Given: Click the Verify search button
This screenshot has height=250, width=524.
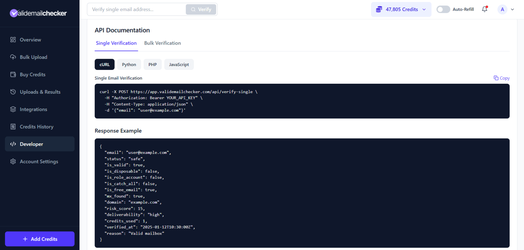Looking at the screenshot, I should point(201,9).
